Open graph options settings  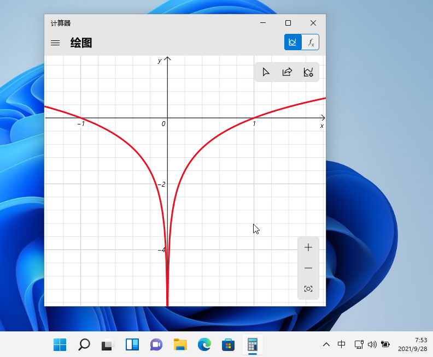click(308, 72)
